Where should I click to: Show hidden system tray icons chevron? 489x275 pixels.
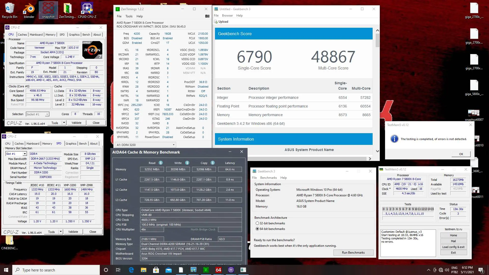pos(428,270)
